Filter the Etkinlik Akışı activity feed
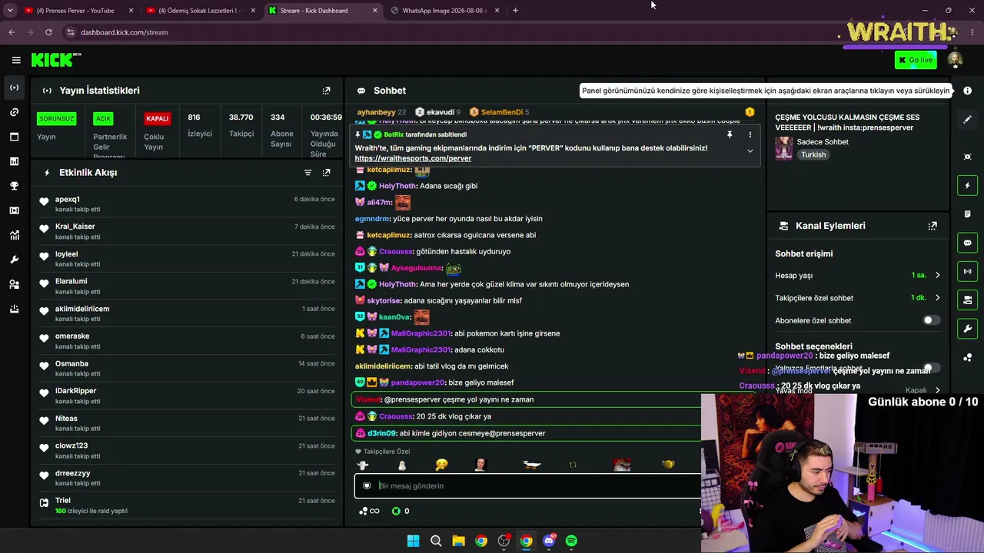 tap(307, 173)
